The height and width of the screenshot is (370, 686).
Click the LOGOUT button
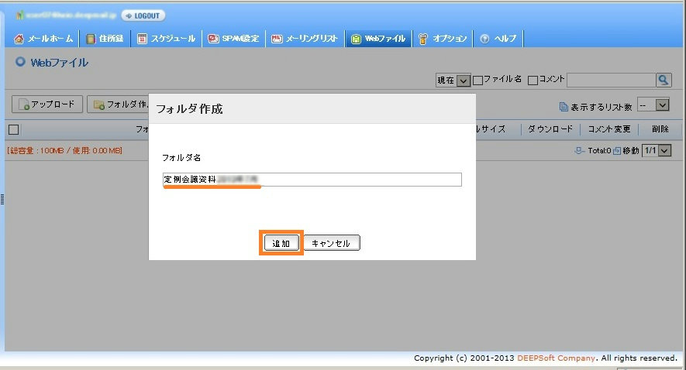point(143,15)
